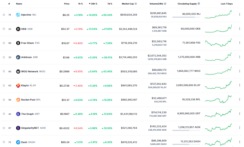Image resolution: width=244 pixels, height=147 pixels.
Task: Open the three-dot menu for OKB
Action: (x=240, y=29)
